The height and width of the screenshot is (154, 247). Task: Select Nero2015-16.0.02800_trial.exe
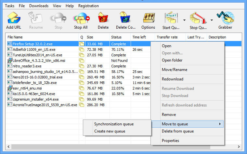pyautogui.click(x=38, y=77)
